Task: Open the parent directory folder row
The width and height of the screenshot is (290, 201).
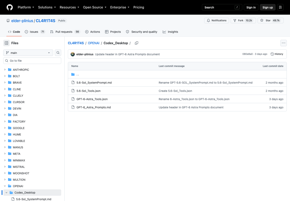Action: 177,75
